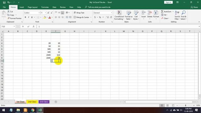The width and height of the screenshot is (201, 113).
Task: Open the Insert ribbon tab
Action: pos(22,7)
